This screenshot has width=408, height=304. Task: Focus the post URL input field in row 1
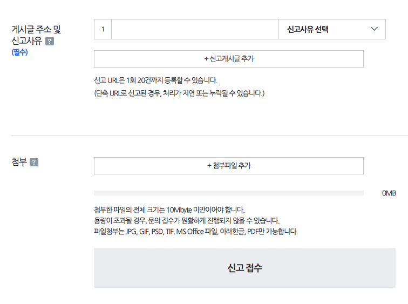click(x=195, y=29)
